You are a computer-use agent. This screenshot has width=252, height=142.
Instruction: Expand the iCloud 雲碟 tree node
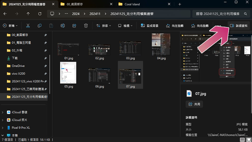3,112
